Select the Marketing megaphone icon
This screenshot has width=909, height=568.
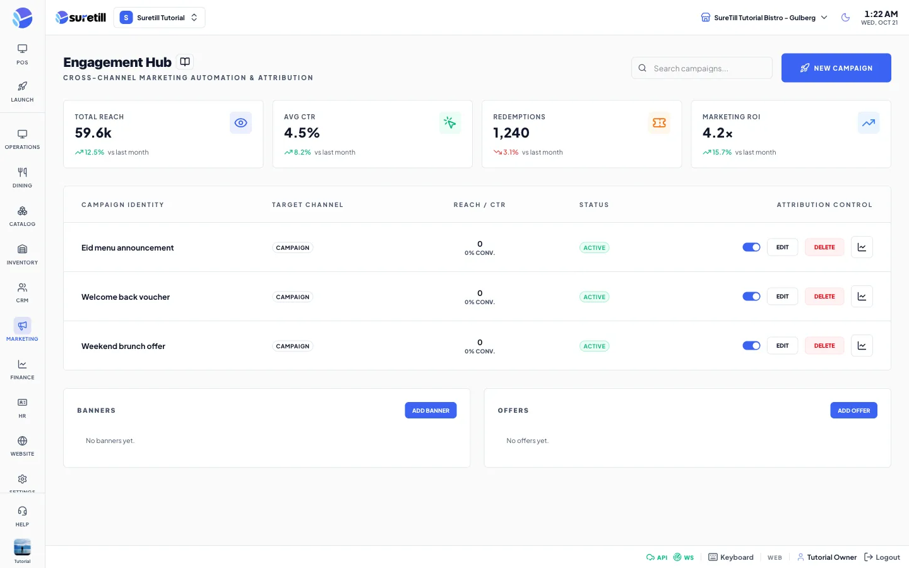(22, 326)
